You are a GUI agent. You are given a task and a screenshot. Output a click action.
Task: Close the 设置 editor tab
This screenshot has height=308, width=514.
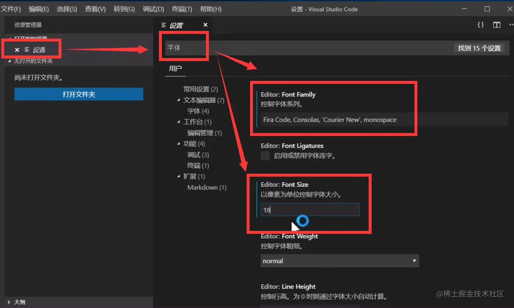pos(206,25)
